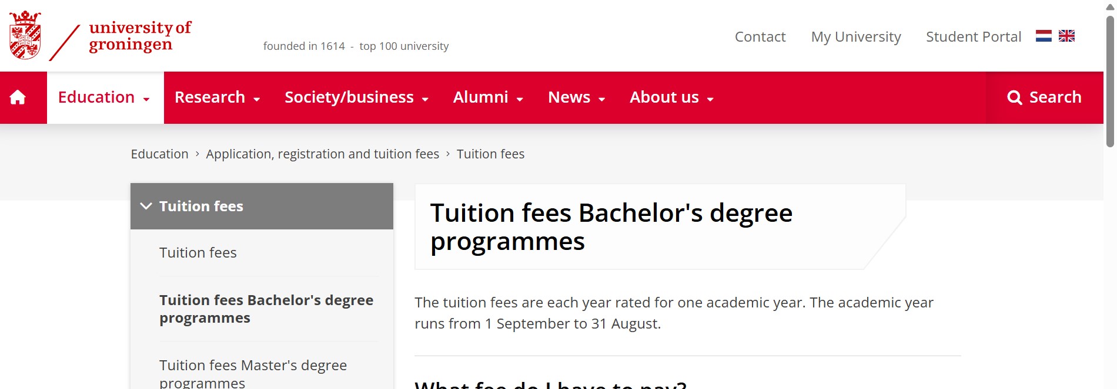Collapse the Tuition fees sidebar chevron
This screenshot has height=389, width=1117.
(x=146, y=206)
